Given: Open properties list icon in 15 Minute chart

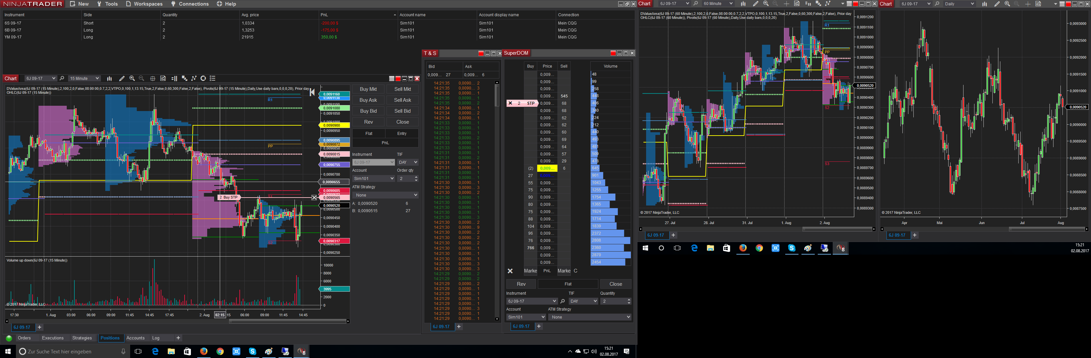Looking at the screenshot, I should 213,79.
